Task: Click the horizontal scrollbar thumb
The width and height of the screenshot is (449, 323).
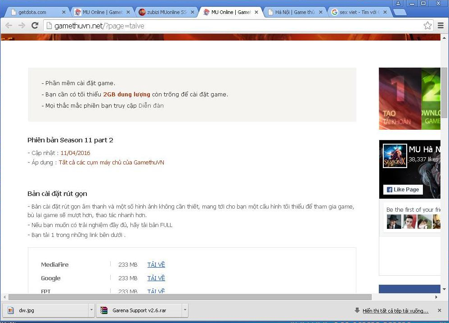Action: [190, 297]
